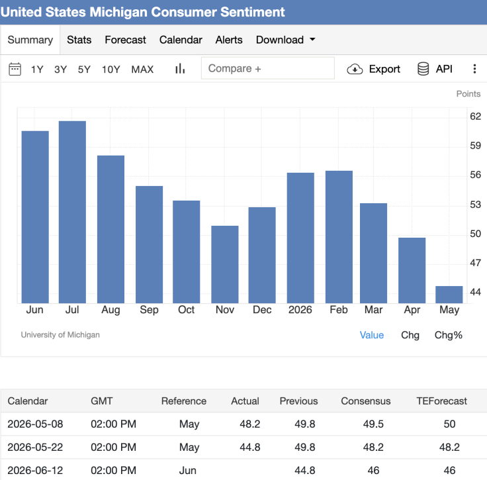Screen dimensions: 487x480
Task: Click the 2026 x-axis label
Action: pyautogui.click(x=300, y=310)
